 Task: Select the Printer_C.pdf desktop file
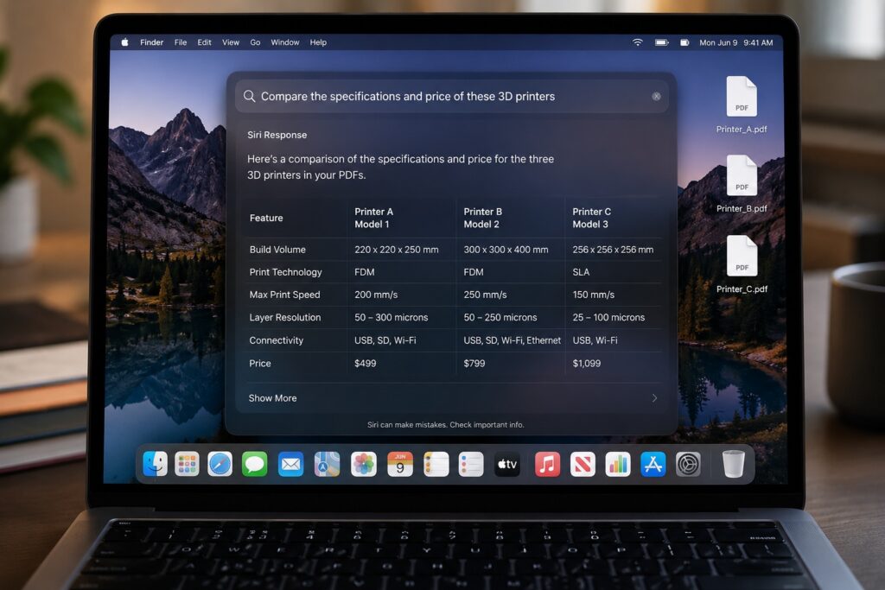pos(741,264)
